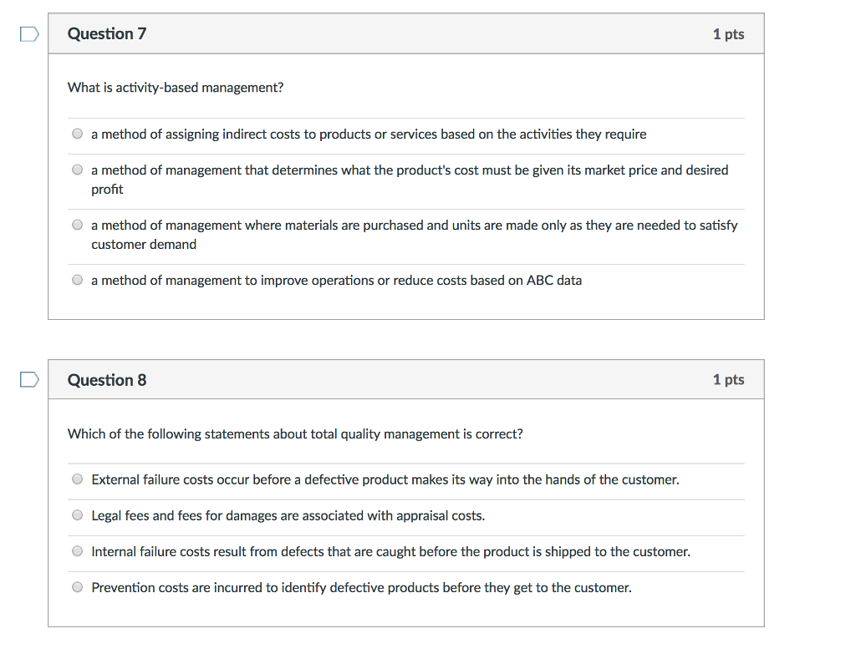
Task: Flag Question 7 with the bookmark icon
Action: [x=29, y=33]
